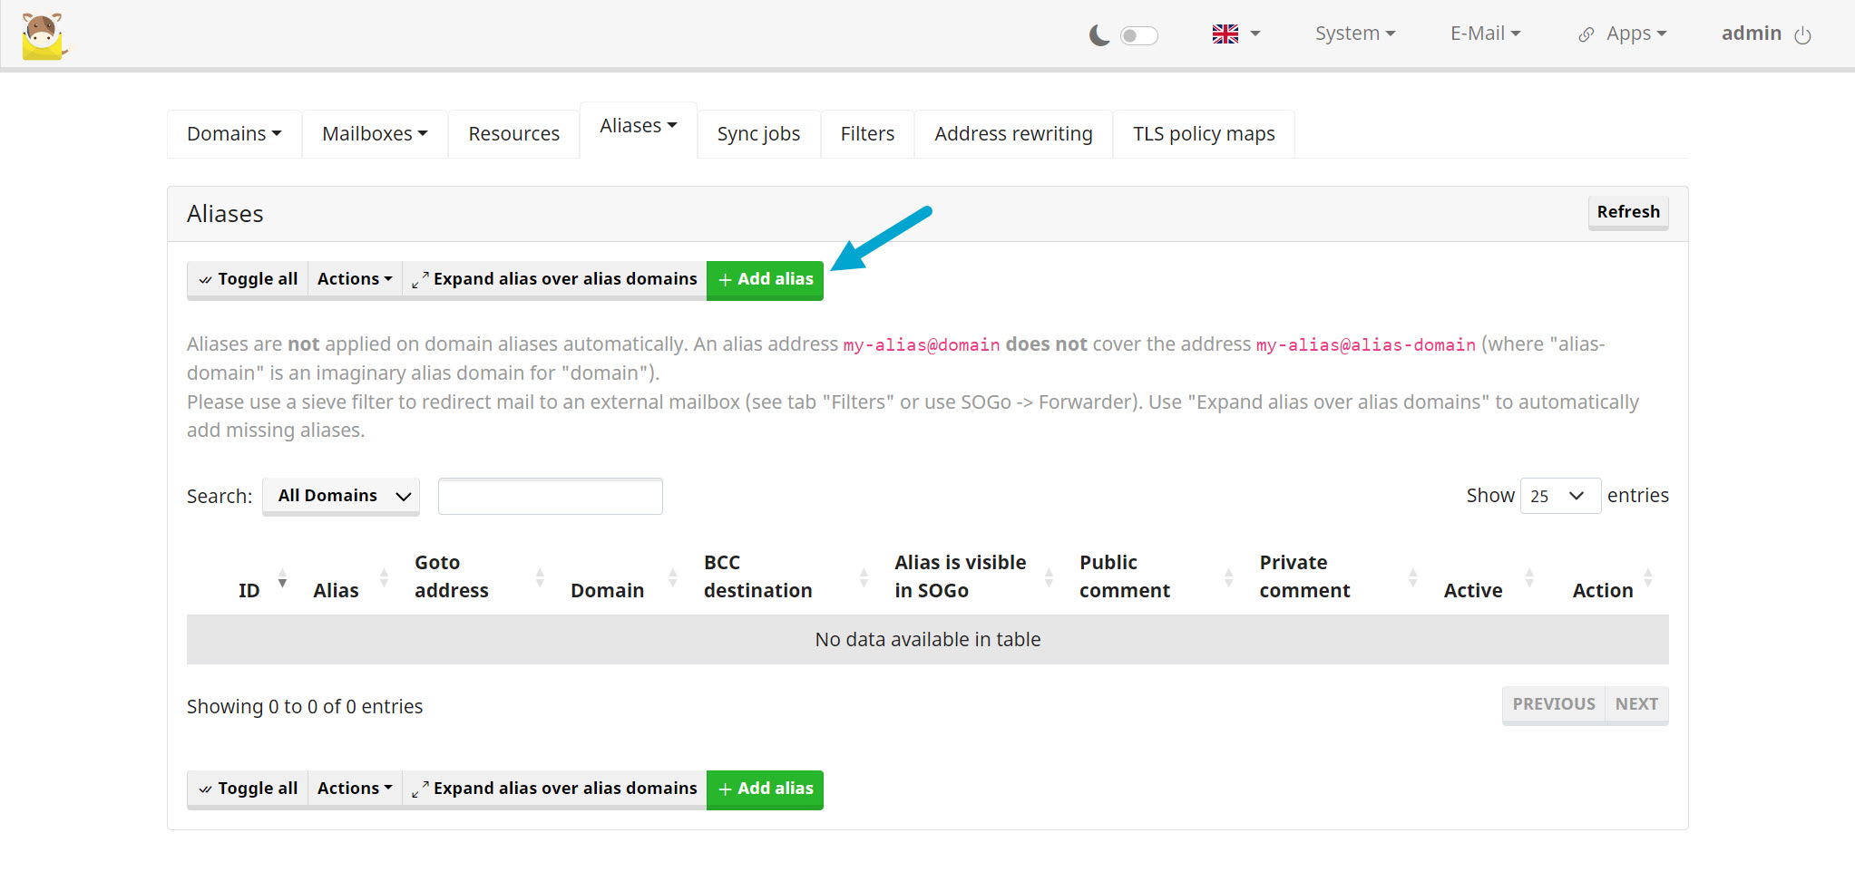The height and width of the screenshot is (881, 1855).
Task: Click top Expand alias over alias domains
Action: click(x=554, y=279)
